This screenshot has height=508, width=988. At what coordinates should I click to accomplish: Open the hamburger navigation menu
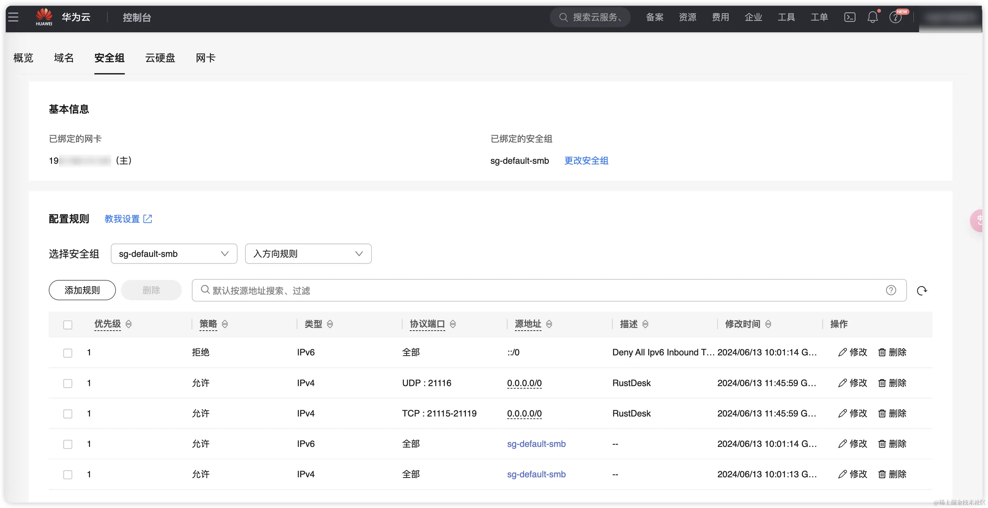coord(13,17)
